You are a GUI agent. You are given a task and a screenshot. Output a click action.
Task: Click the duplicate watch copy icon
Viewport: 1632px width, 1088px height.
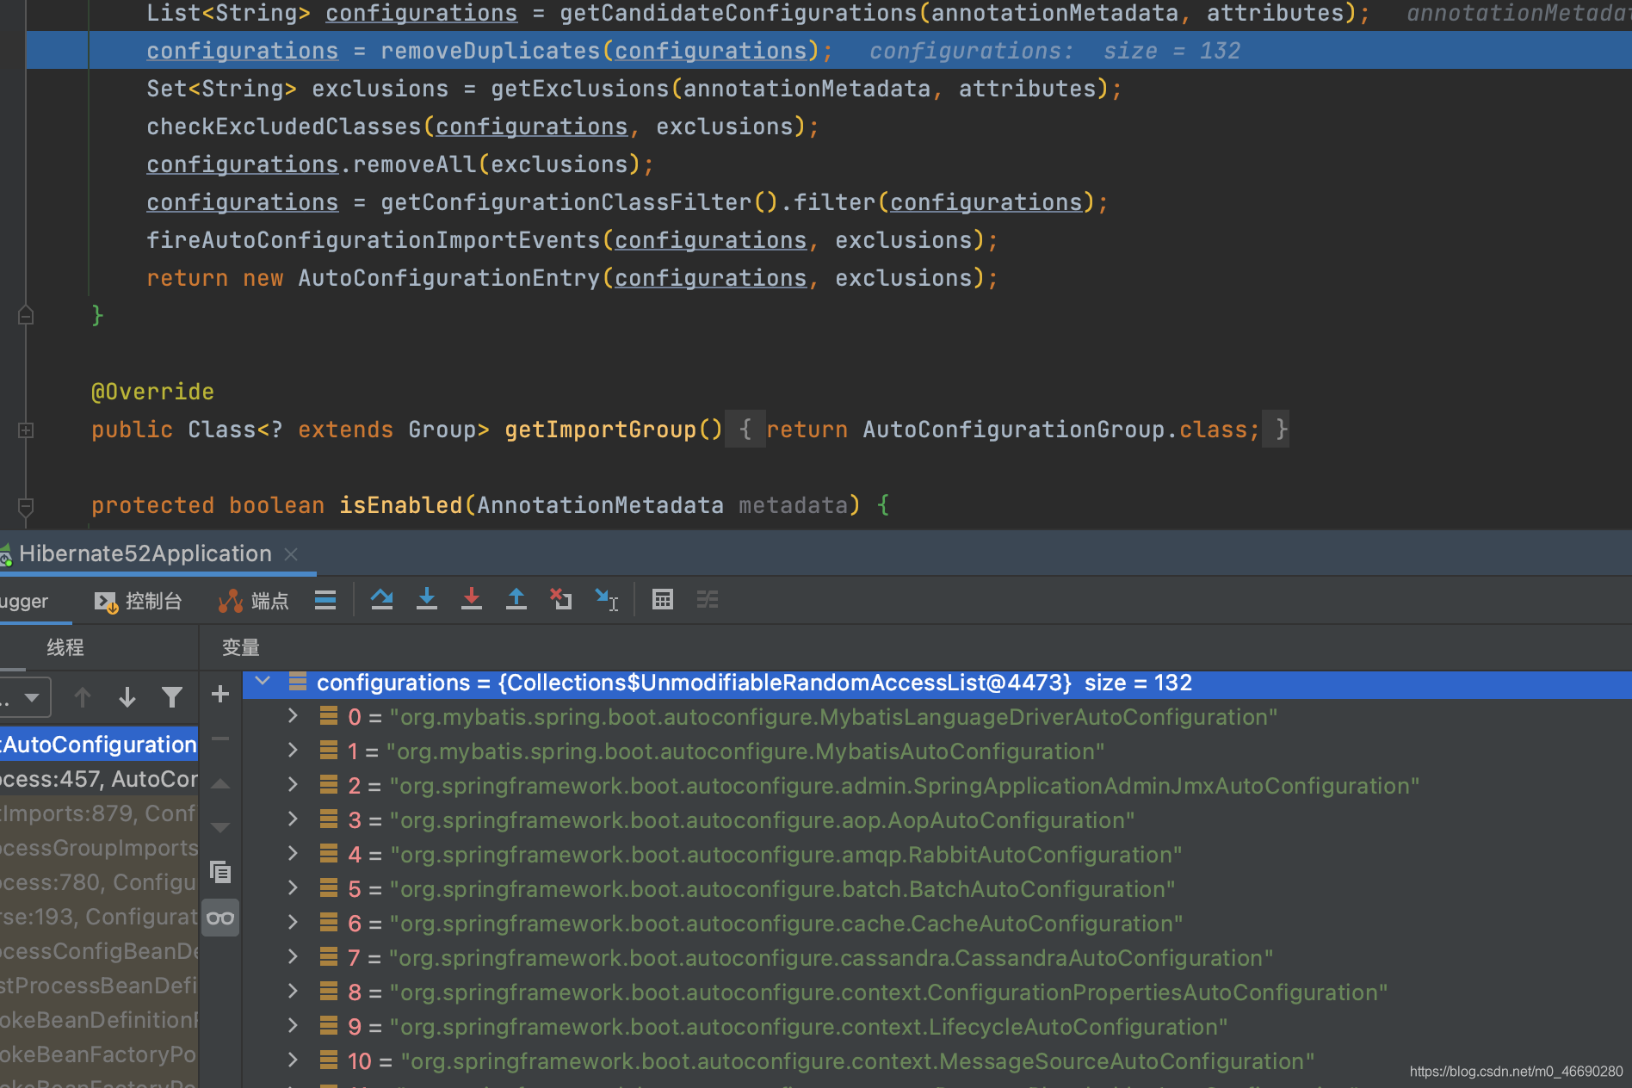[220, 872]
